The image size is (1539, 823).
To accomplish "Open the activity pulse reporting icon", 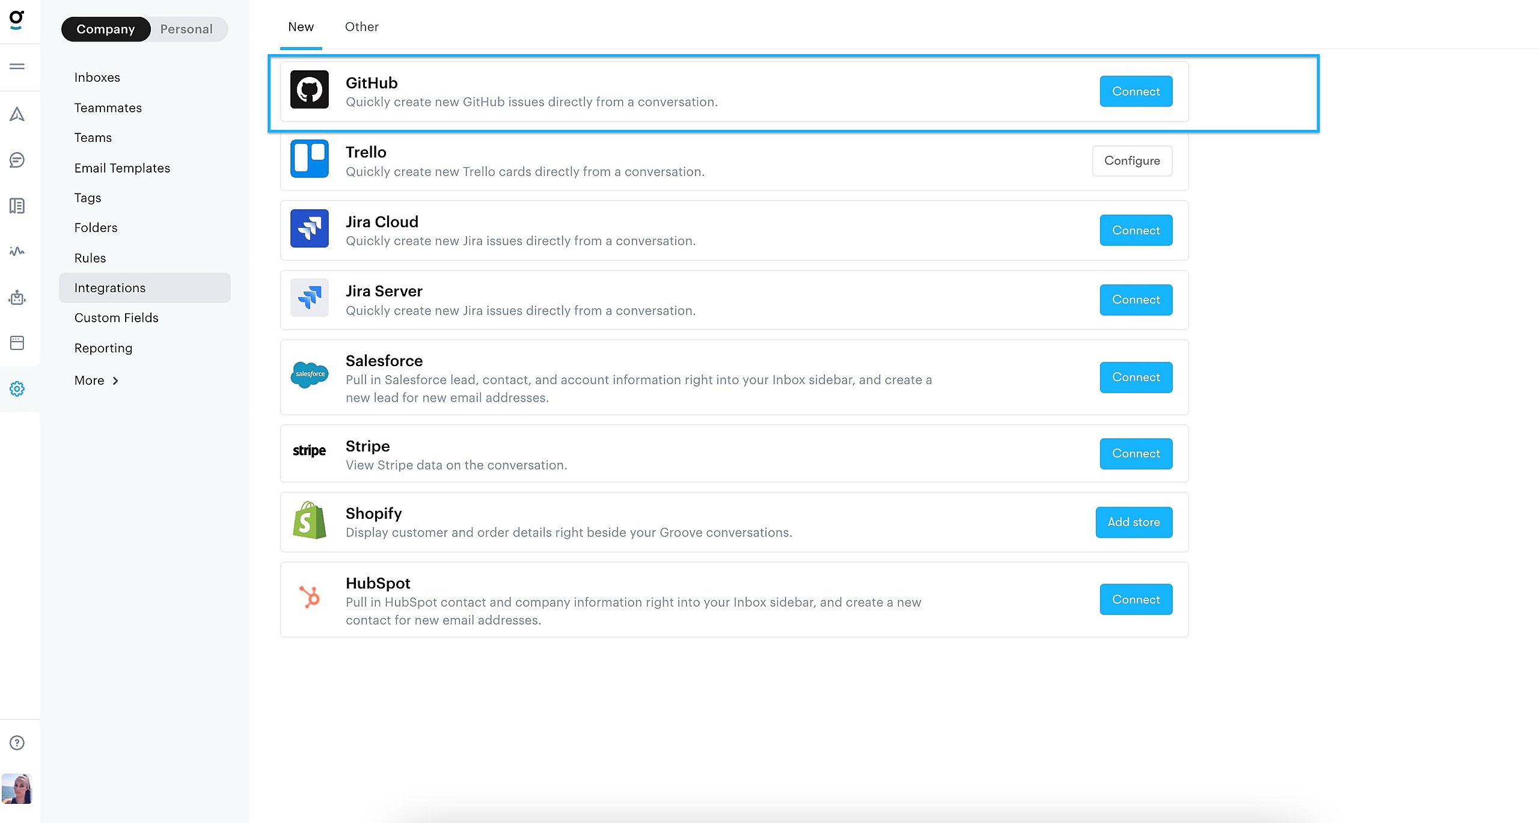I will (17, 251).
